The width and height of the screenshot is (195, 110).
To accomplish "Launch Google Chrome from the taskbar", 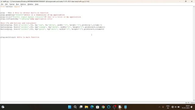I will pos(103,107).
